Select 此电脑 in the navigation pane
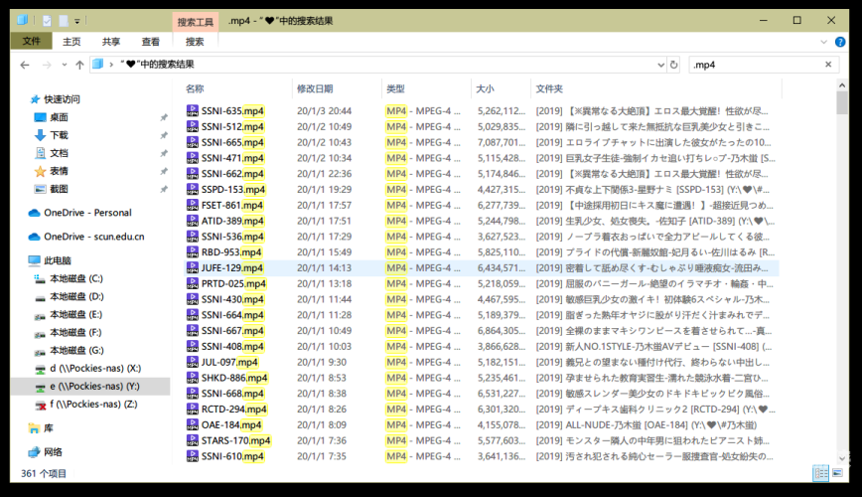The height and width of the screenshot is (497, 862). [x=58, y=260]
